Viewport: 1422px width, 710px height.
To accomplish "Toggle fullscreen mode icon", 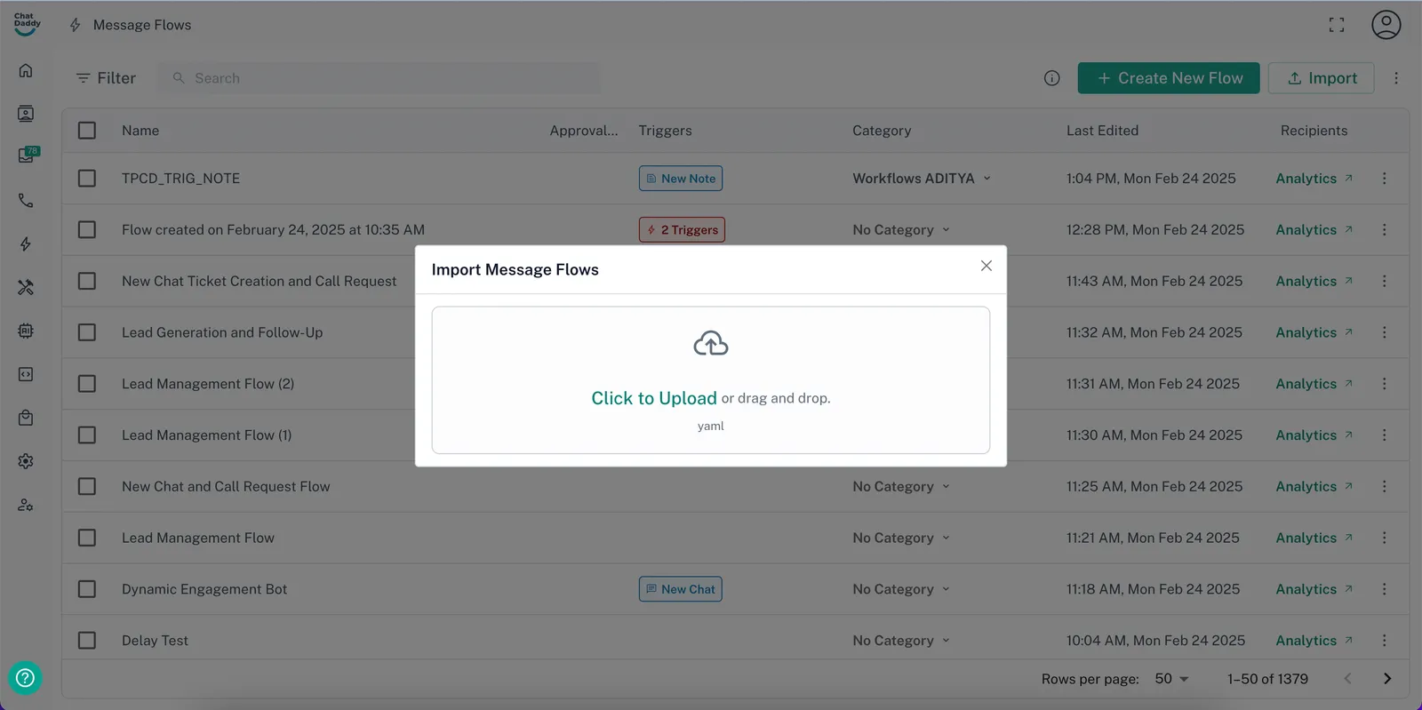I will pyautogui.click(x=1336, y=25).
